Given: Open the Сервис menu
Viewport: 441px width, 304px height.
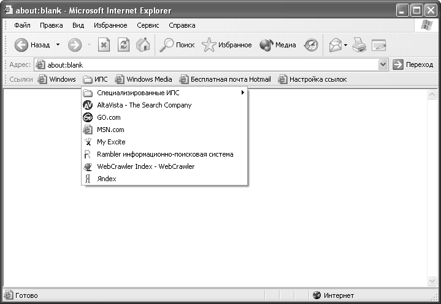Looking at the screenshot, I should click(148, 25).
